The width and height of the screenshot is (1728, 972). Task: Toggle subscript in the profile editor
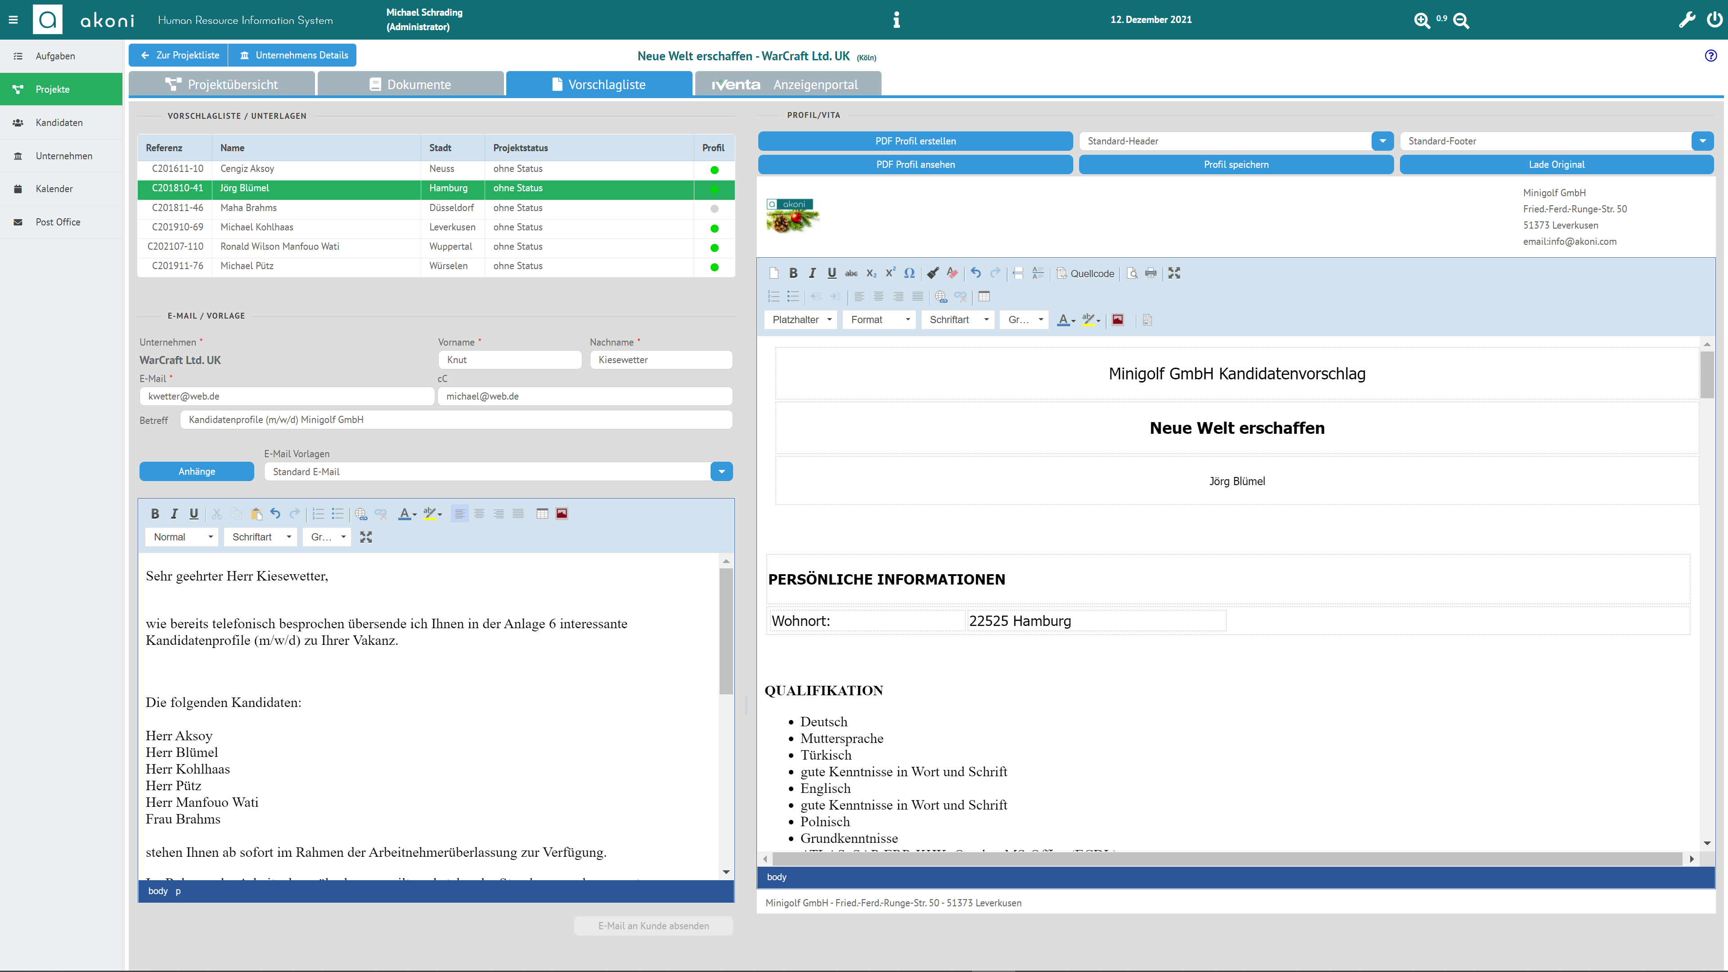click(x=871, y=273)
